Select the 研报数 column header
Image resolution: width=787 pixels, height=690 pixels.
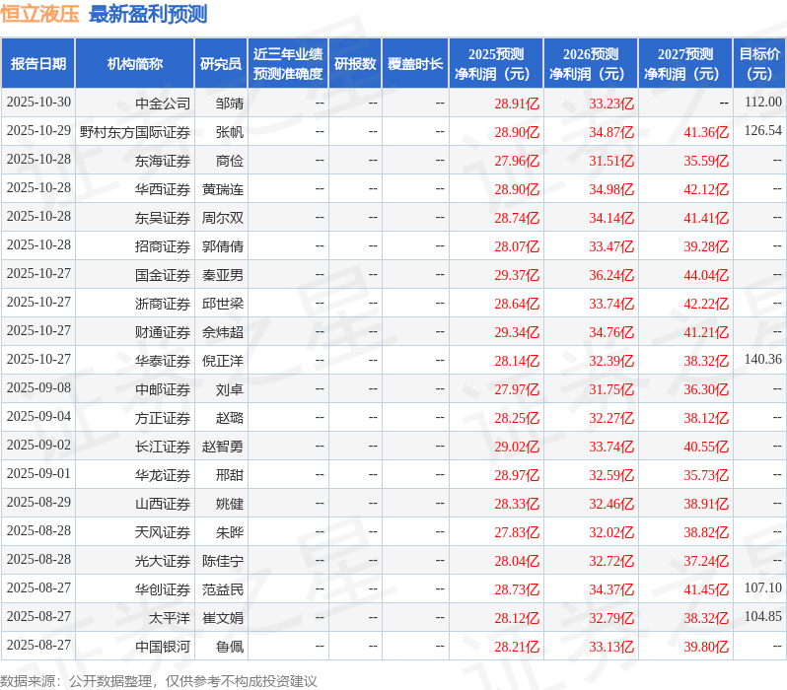355,64
